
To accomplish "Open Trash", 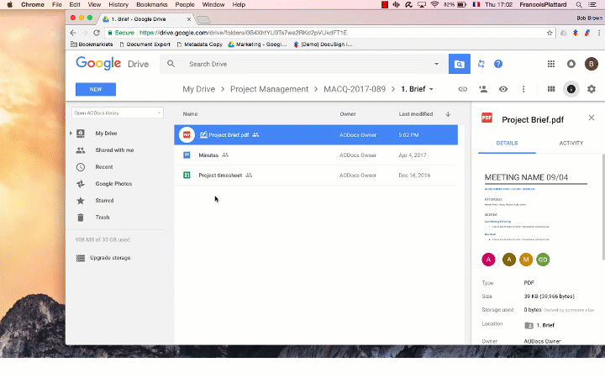I will 103,218.
